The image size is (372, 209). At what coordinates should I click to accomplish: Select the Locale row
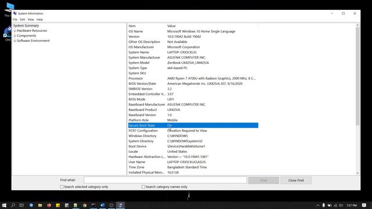coord(193,152)
